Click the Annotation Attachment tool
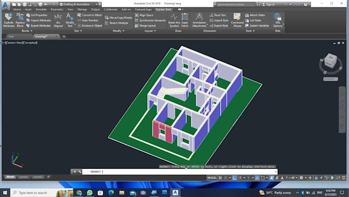Screen dimensions: 349x197 199,20
